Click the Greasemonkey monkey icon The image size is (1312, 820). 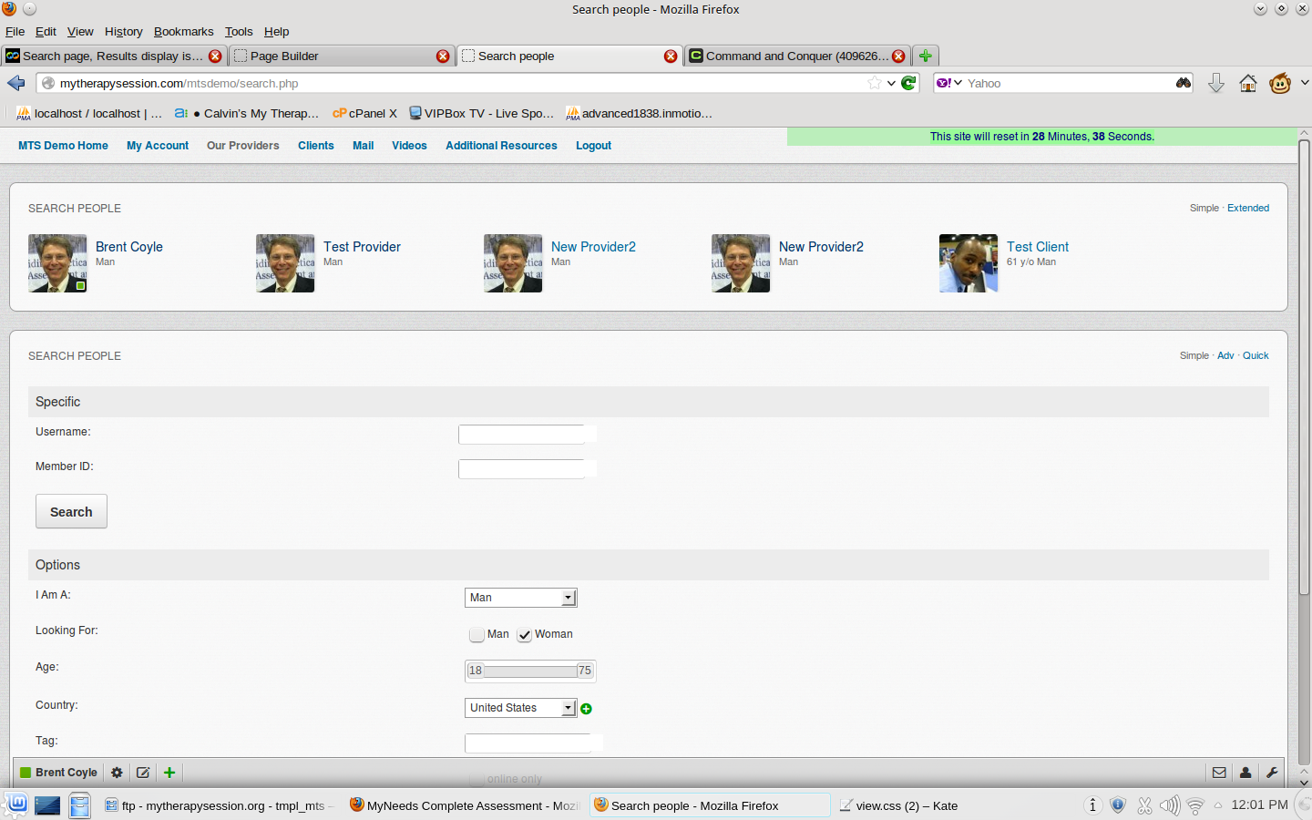tap(1280, 84)
